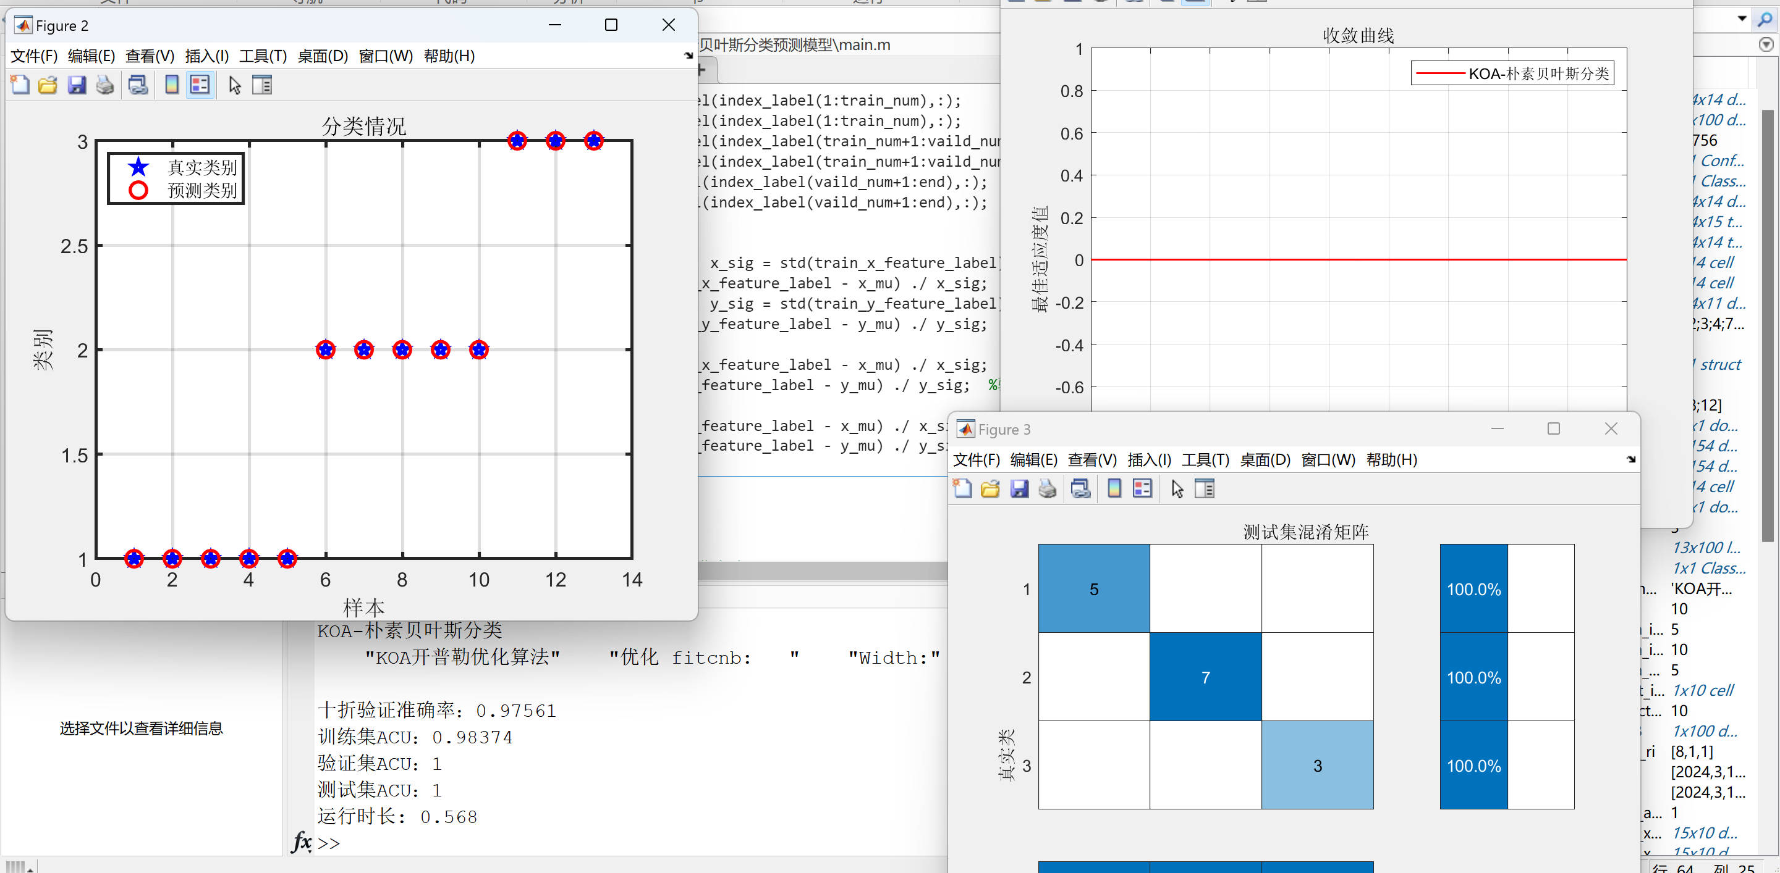Open Property Inspector icon in Figure 3 toolbar

pyautogui.click(x=1205, y=488)
